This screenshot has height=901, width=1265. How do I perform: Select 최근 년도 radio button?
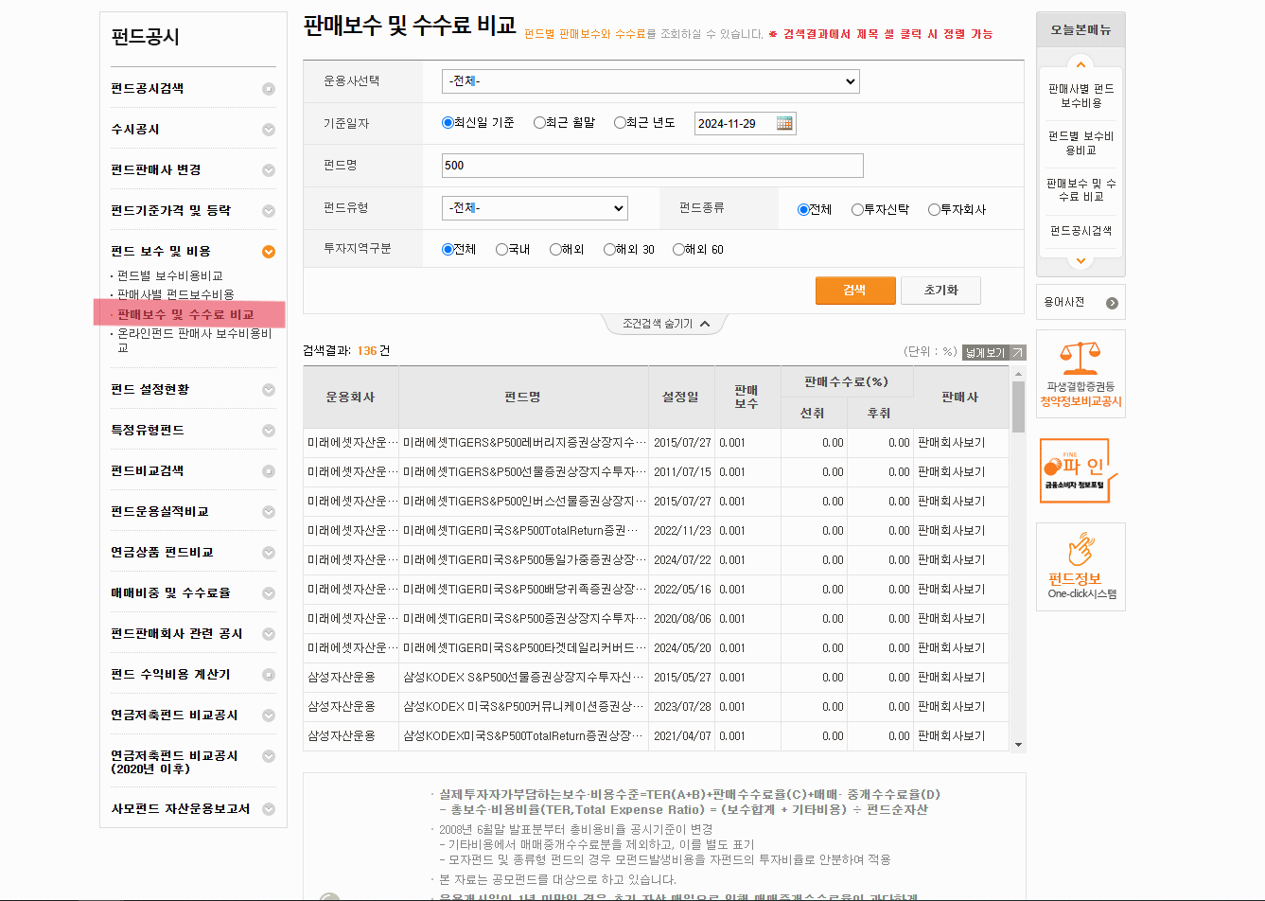[x=620, y=122]
